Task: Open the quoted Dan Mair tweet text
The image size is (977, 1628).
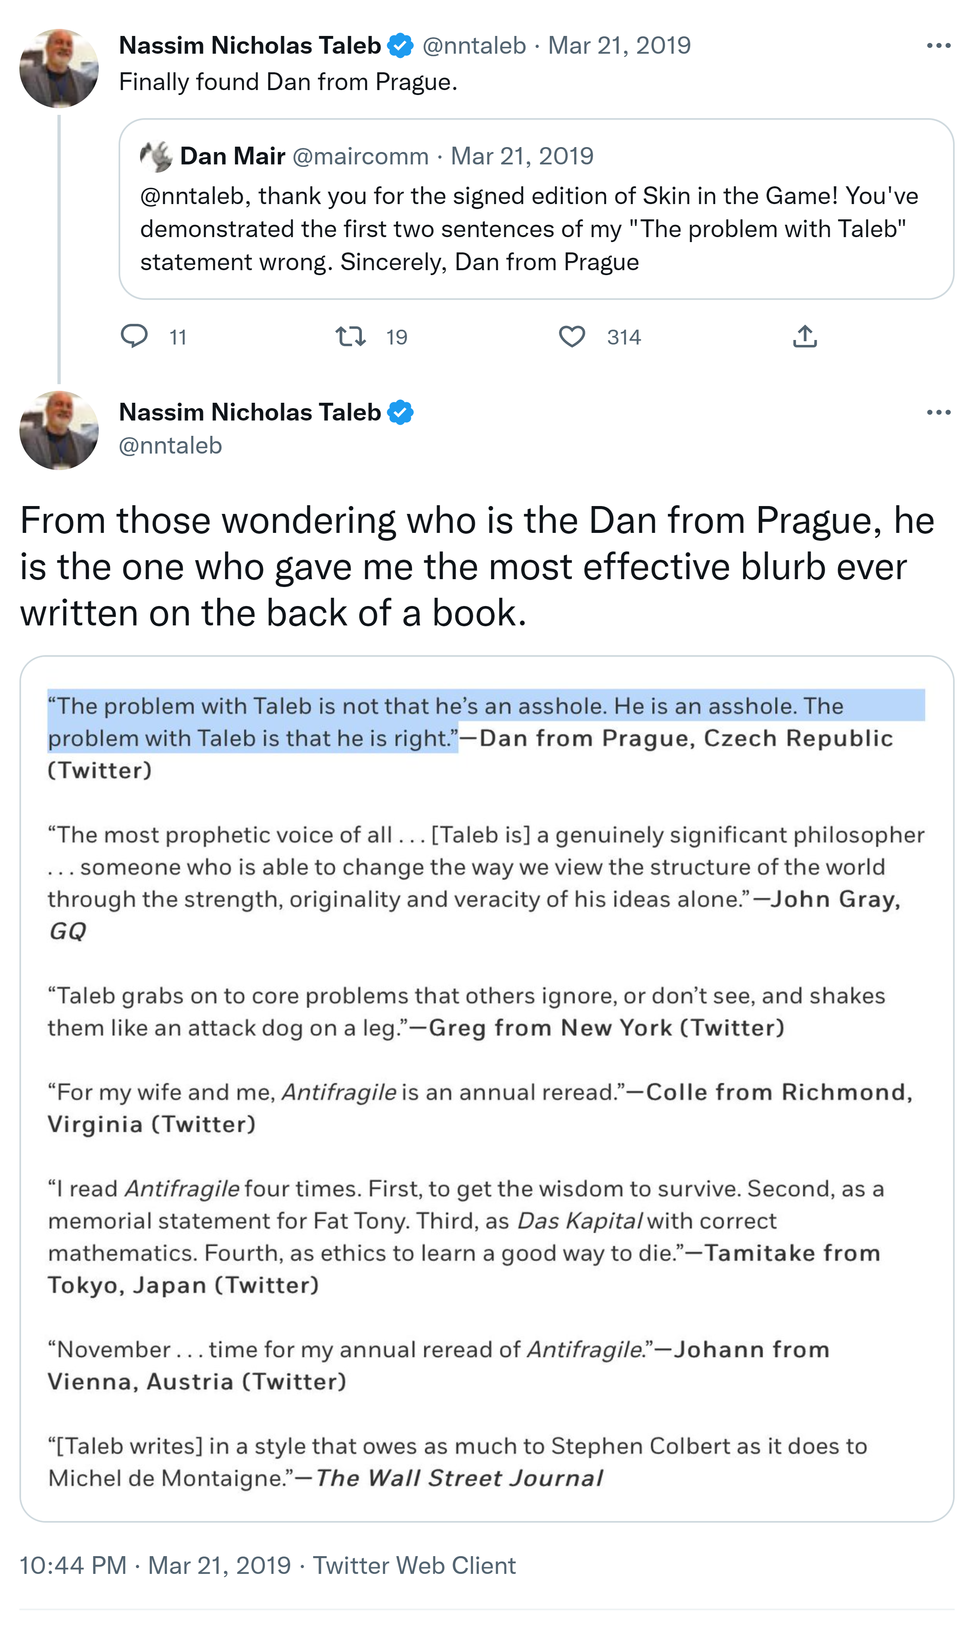Action: [527, 228]
